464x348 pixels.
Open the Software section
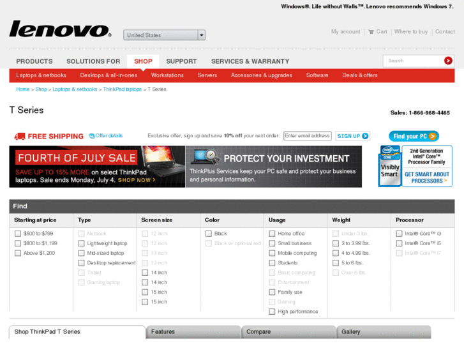tap(317, 75)
